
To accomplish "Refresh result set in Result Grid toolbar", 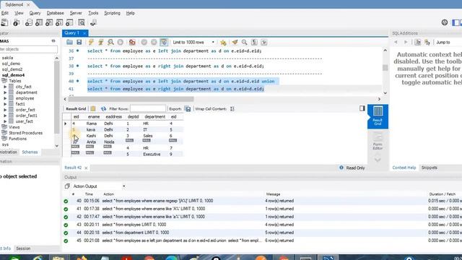I will [103, 109].
